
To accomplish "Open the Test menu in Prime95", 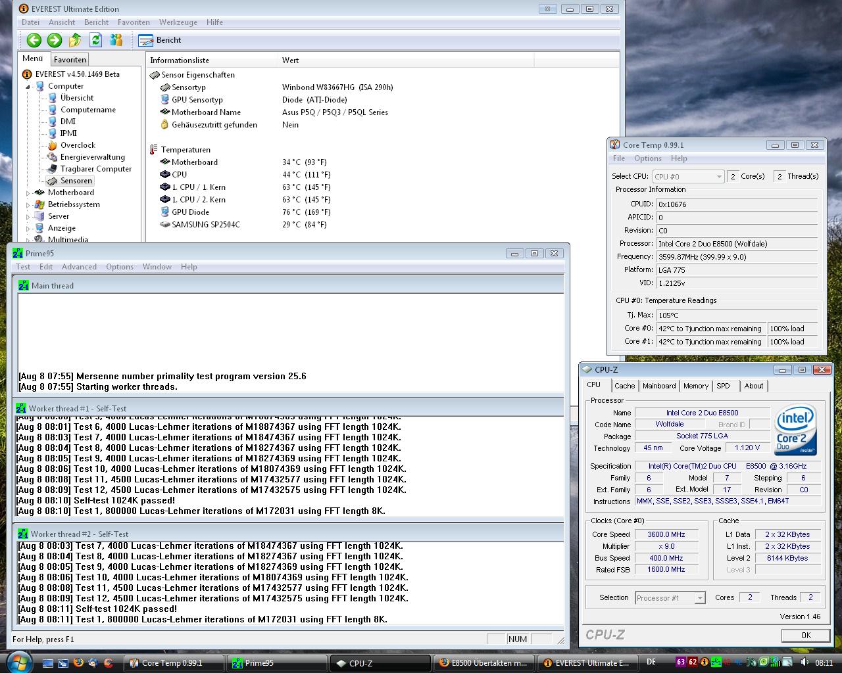I will 23,267.
